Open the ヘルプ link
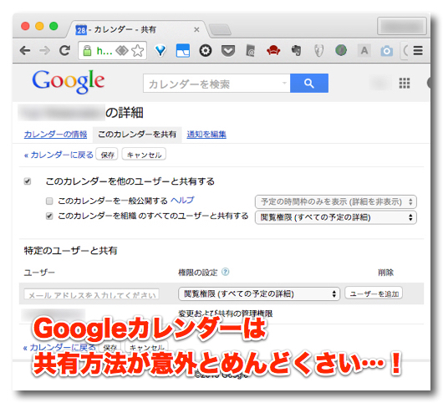 (182, 201)
